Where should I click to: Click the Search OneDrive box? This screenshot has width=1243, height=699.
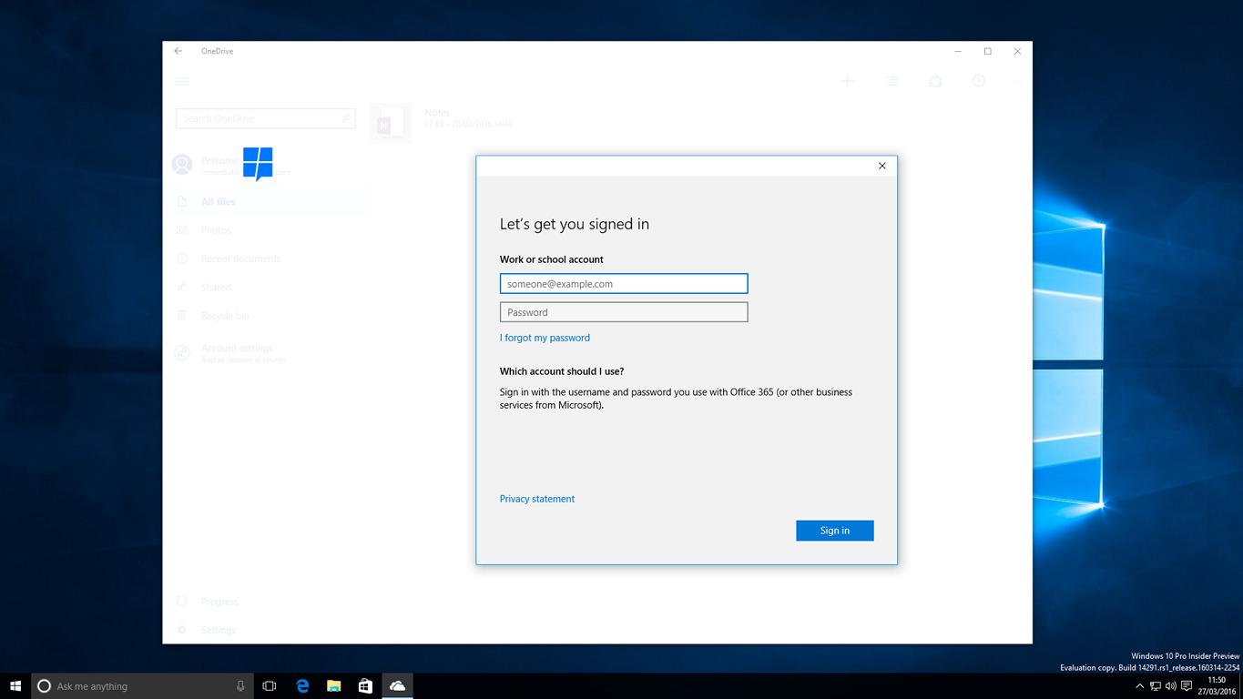click(265, 118)
